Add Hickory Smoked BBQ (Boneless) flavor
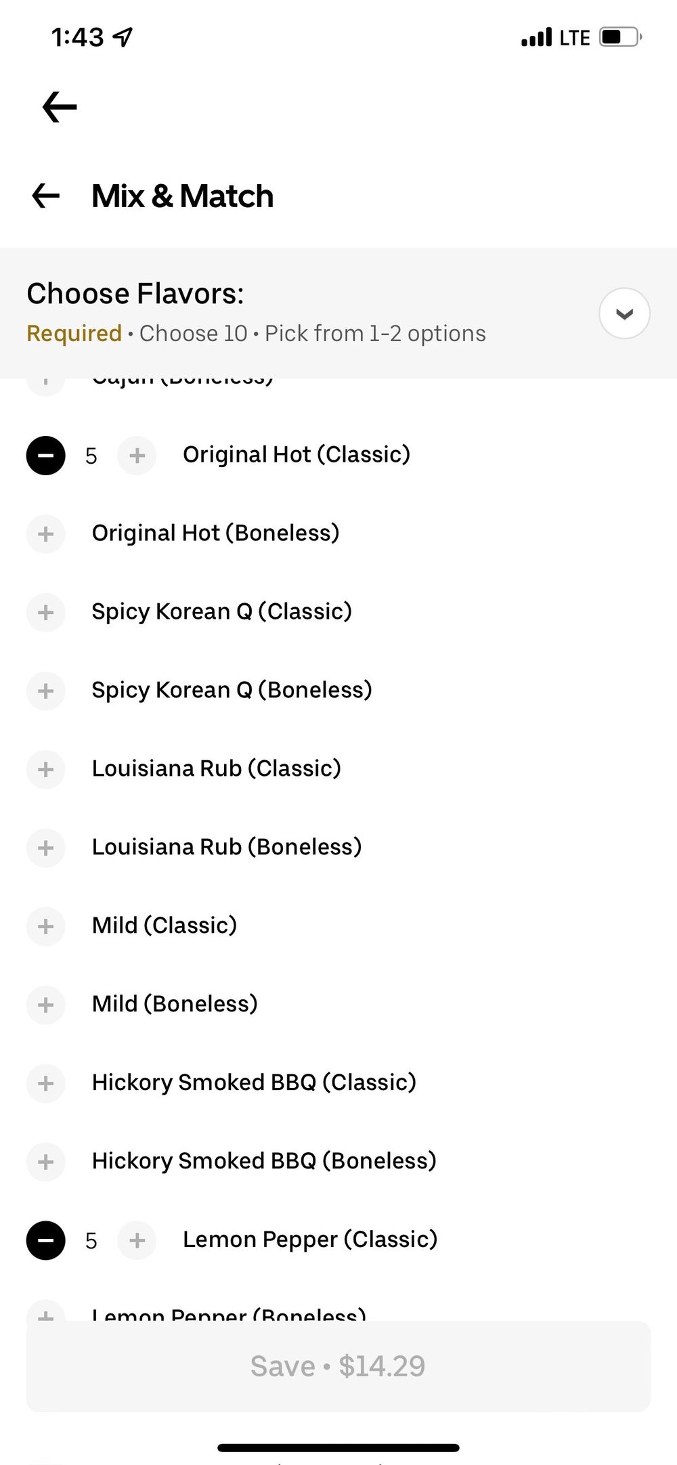The height and width of the screenshot is (1465, 677). click(x=45, y=1162)
